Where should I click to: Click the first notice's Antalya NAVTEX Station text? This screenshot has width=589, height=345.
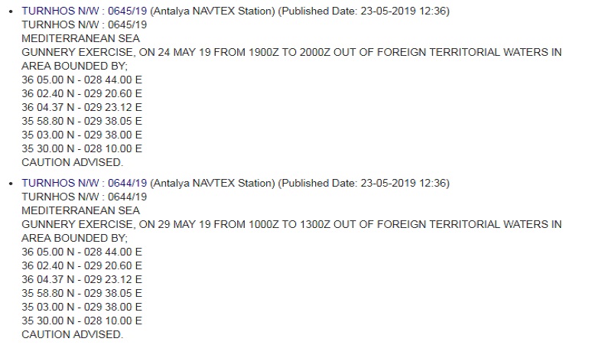213,11
